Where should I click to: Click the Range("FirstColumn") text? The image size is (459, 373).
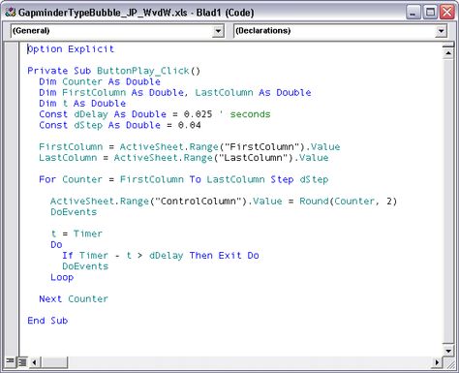pyautogui.click(x=247, y=147)
